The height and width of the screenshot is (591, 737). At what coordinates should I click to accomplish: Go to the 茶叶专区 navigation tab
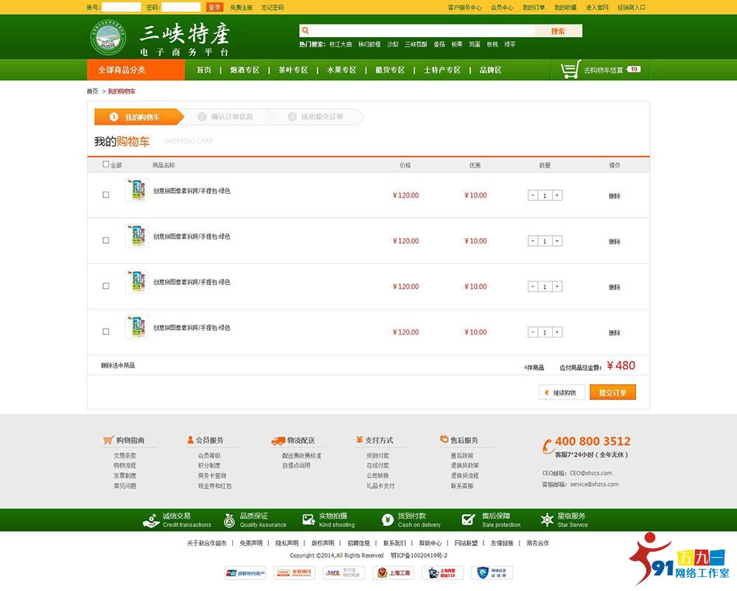point(293,70)
